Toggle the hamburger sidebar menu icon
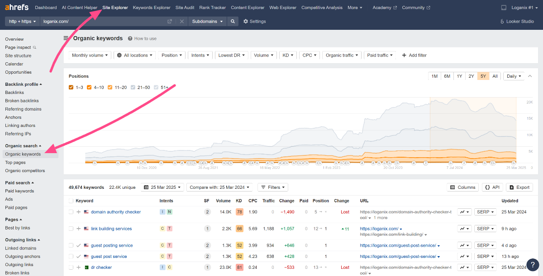 pos(67,38)
